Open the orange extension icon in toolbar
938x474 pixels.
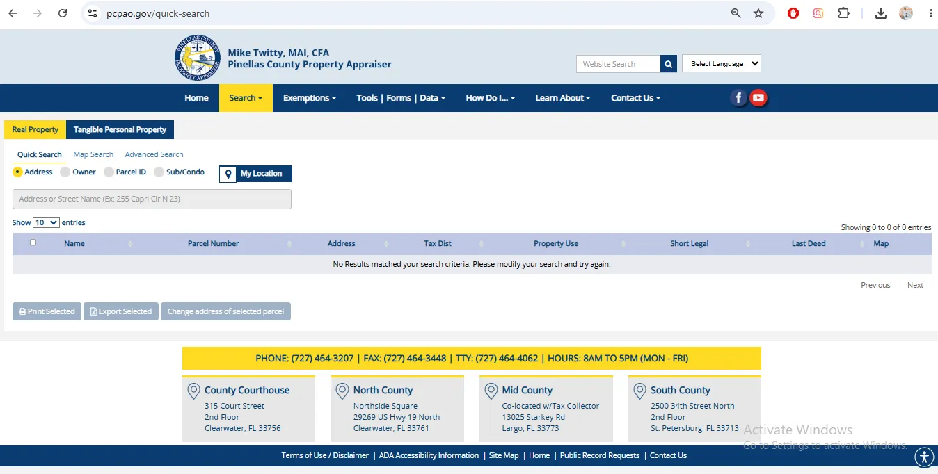point(818,13)
